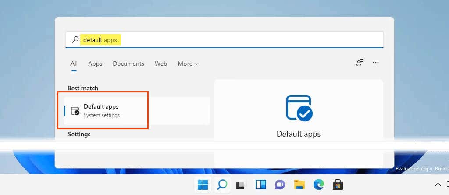Viewport: 449px width, 195px height.
Task: Click the 'Best match' heading
Action: pos(83,88)
